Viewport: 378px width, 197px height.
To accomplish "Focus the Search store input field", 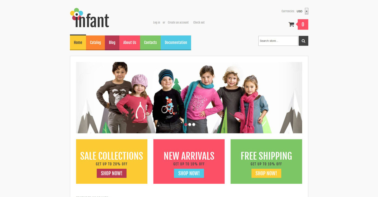I will (278, 41).
